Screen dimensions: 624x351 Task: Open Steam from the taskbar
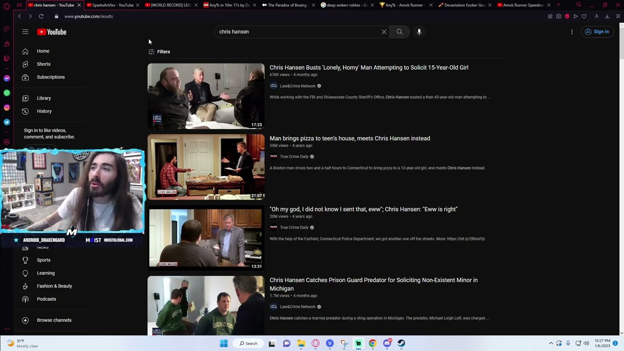(401, 343)
